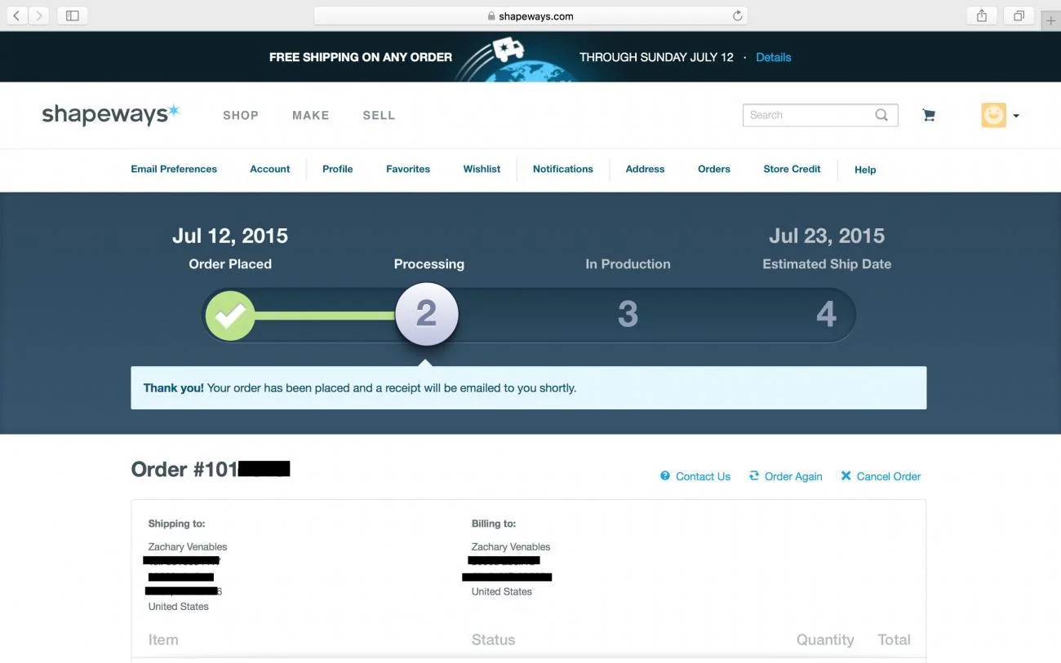Image resolution: width=1061 pixels, height=663 pixels.
Task: Click the step 2 Processing circle
Action: click(x=427, y=314)
